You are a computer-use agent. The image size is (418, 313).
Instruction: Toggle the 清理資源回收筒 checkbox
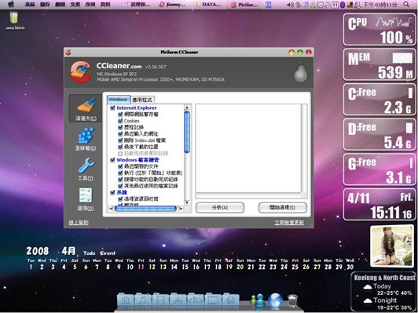click(120, 198)
